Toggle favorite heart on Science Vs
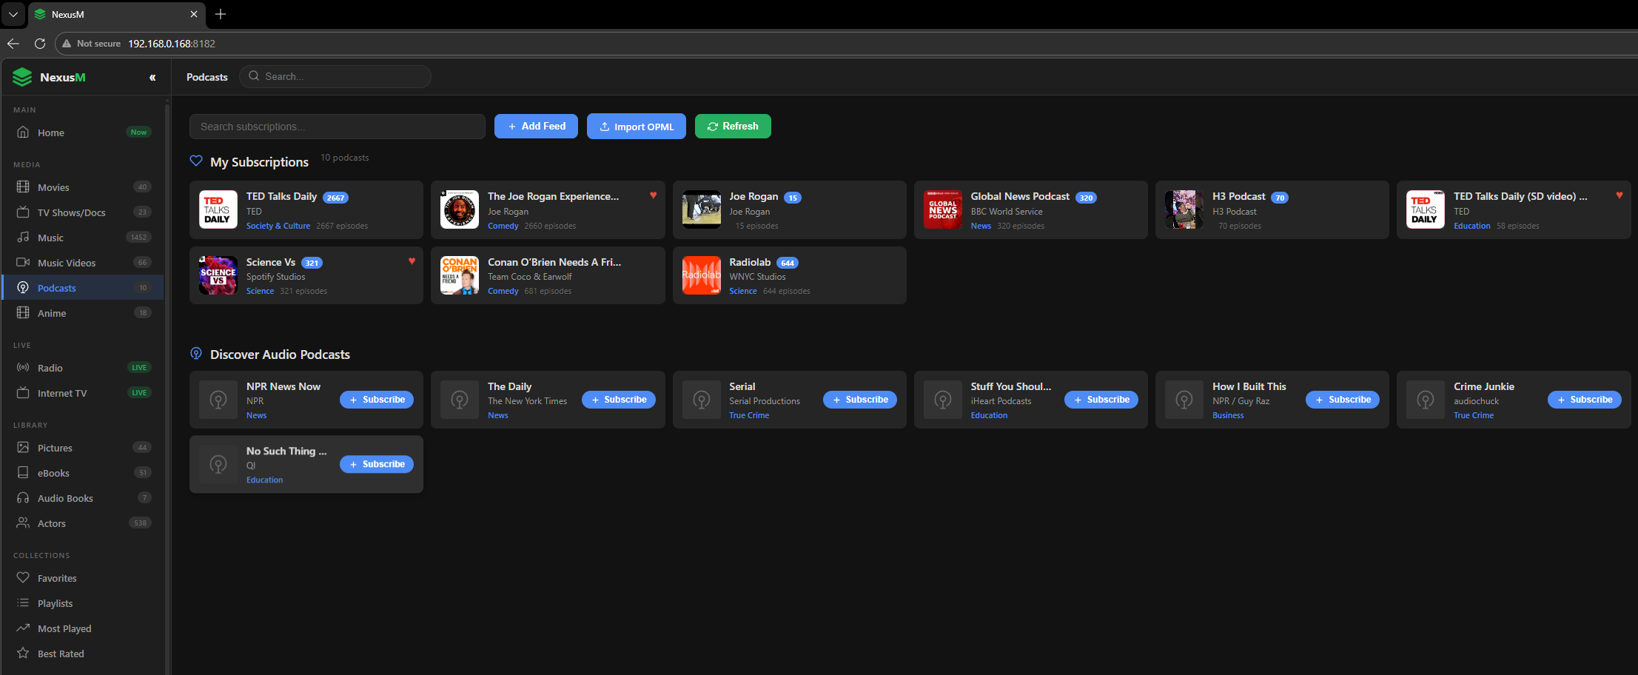Image resolution: width=1638 pixels, height=675 pixels. (412, 261)
